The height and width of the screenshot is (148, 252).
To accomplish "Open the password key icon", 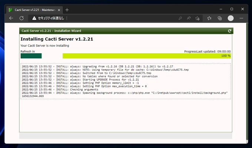I will (x=180, y=18).
